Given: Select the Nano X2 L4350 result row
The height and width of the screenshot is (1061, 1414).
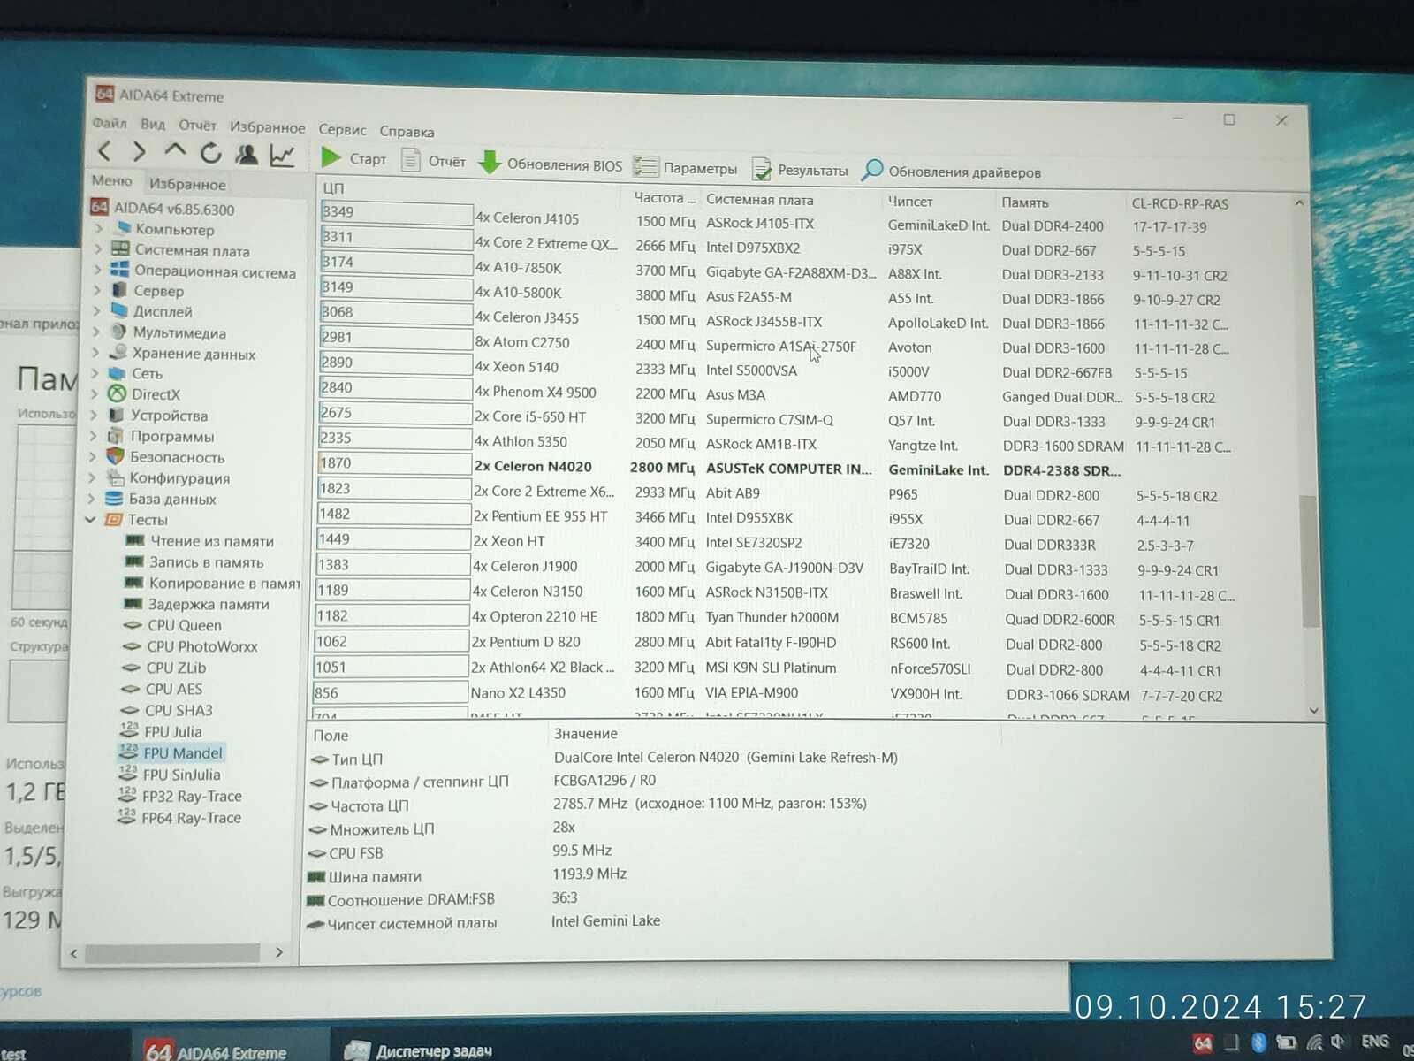Looking at the screenshot, I should 809,694.
